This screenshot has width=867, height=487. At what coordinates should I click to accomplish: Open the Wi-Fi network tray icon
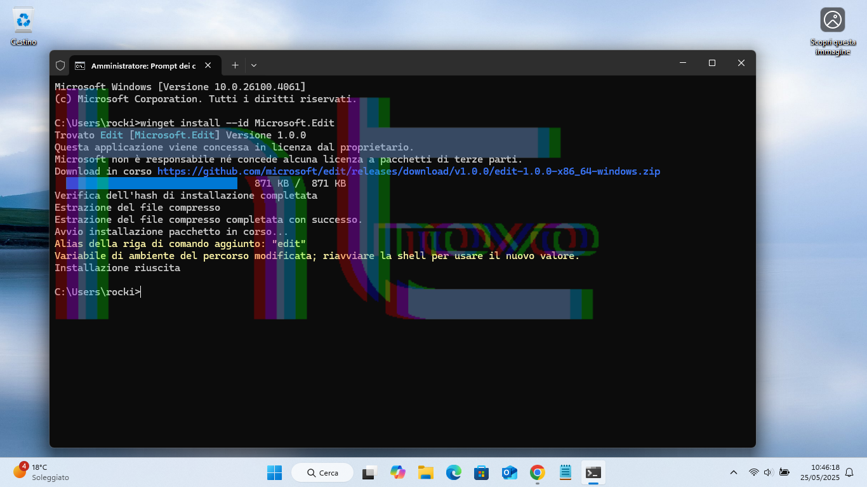point(753,472)
